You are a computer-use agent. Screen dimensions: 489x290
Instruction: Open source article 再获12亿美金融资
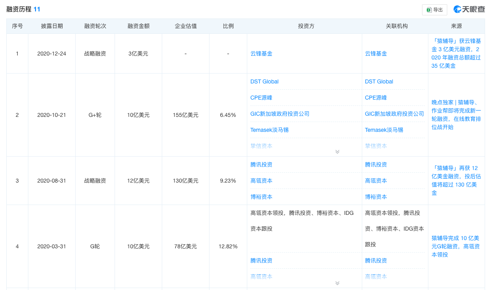tap(456, 181)
